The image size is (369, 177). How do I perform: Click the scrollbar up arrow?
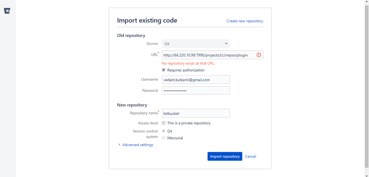point(366,2)
